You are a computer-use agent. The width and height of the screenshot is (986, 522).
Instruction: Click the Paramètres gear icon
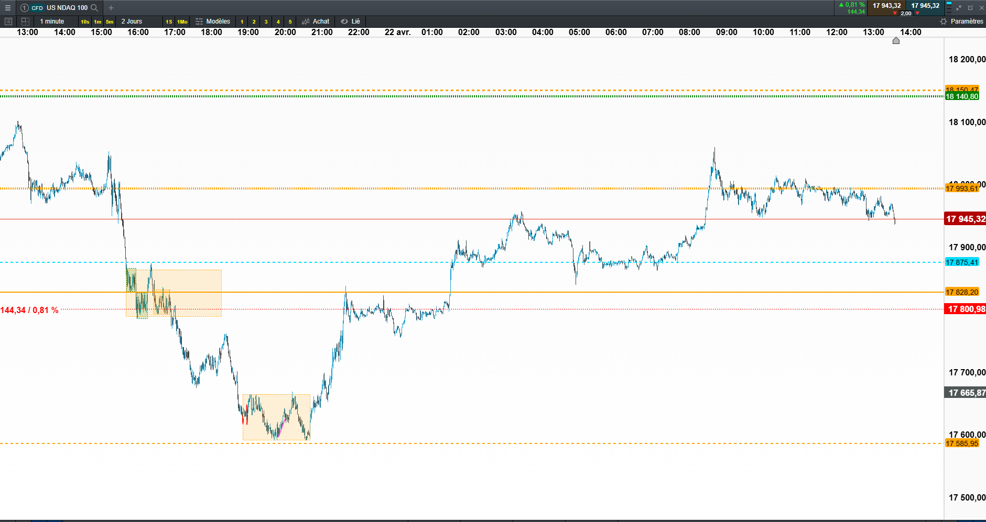(x=944, y=21)
